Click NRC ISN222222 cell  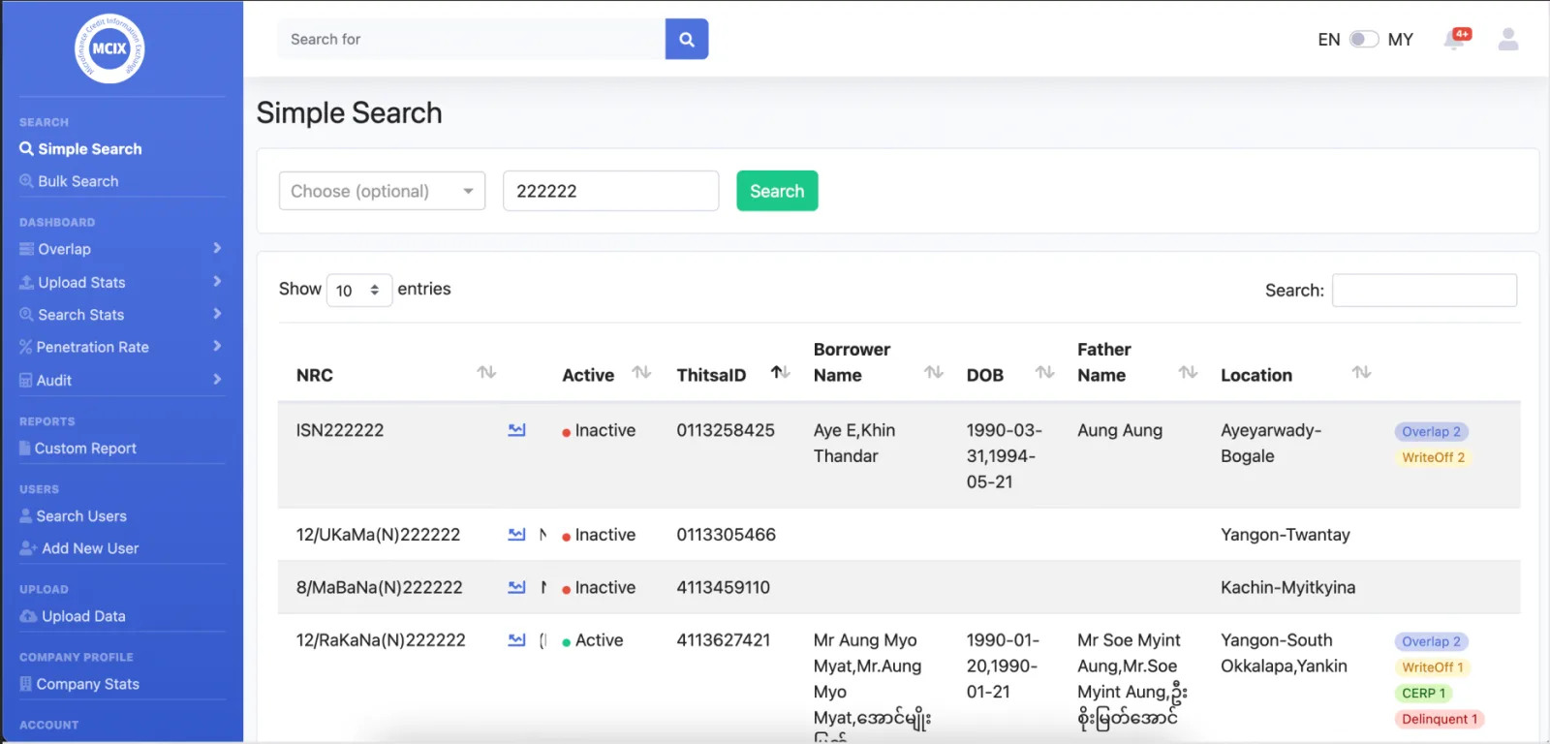340,430
